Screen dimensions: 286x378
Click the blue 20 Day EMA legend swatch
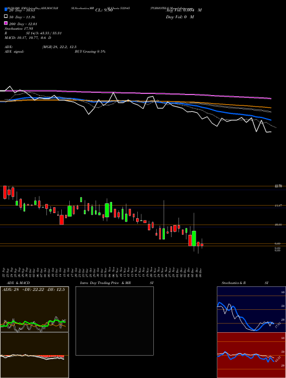click(6, 9)
